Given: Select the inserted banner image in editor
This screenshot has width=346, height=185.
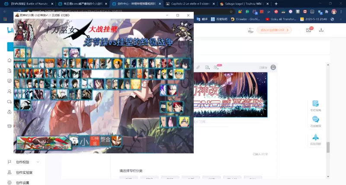Looking at the screenshot, I should click(x=231, y=94).
